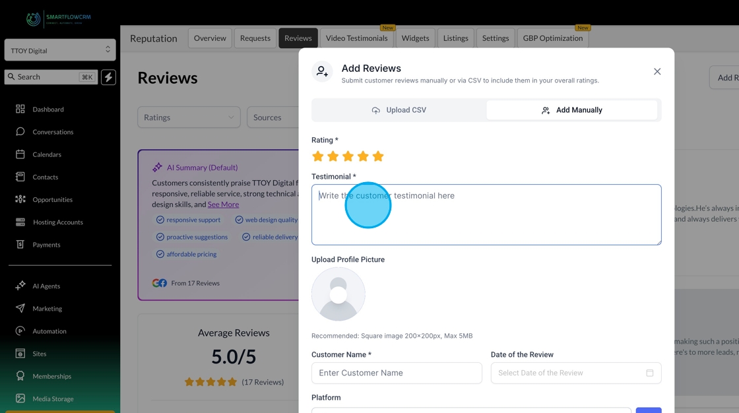
Task: Open the Automation icon
Action: coord(20,331)
